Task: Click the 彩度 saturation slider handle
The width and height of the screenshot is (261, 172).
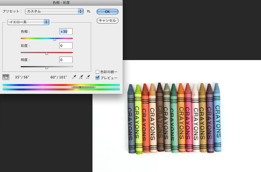Action: click(47, 53)
